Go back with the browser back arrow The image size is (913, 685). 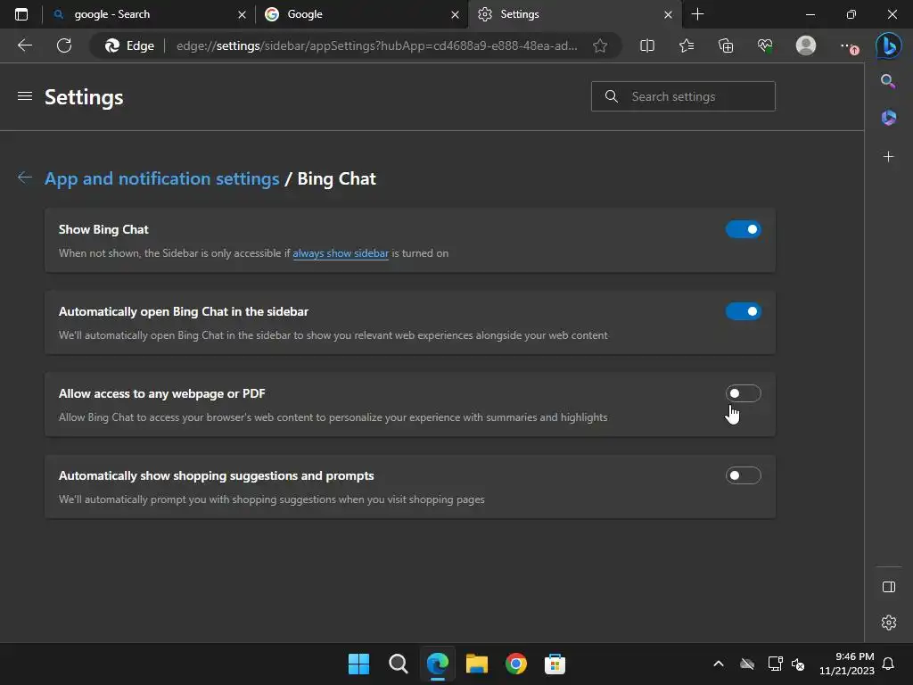(x=25, y=45)
